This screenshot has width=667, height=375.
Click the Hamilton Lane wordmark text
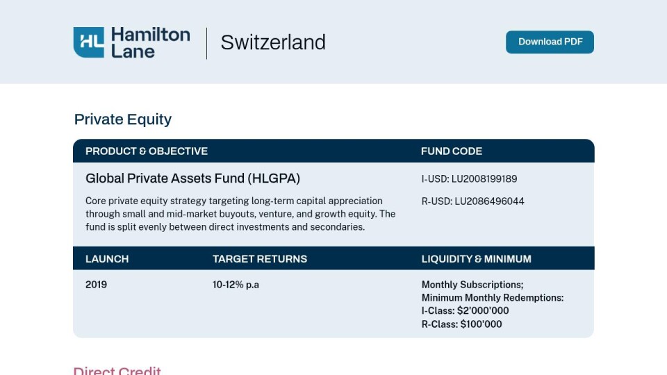151,42
